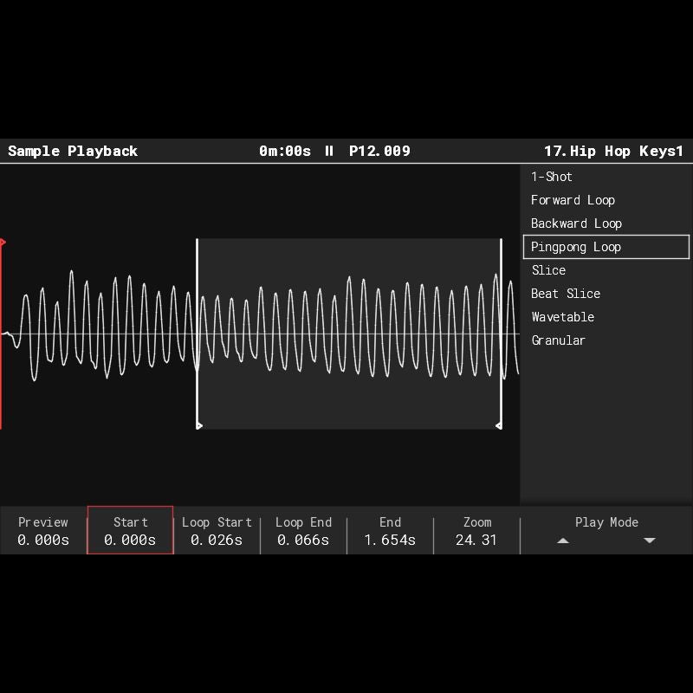Click the Sample Playback screen title
Screen dimensions: 693x693
tap(73, 151)
